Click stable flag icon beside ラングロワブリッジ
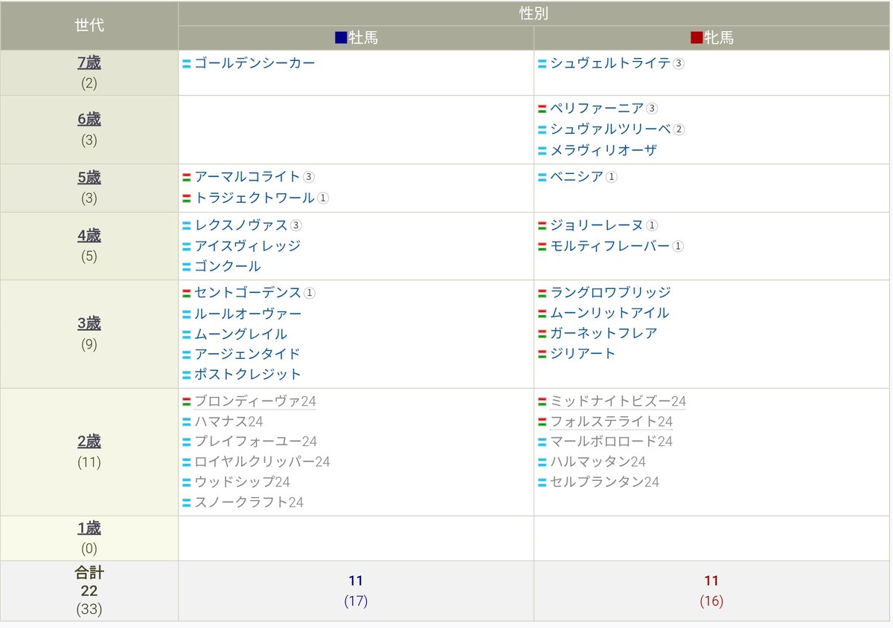 click(x=542, y=294)
